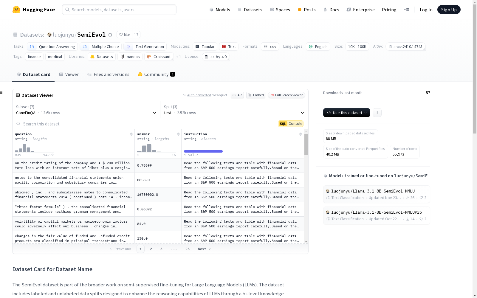Open the Files and versions tab
This screenshot has width=477, height=298.
pyautogui.click(x=108, y=74)
